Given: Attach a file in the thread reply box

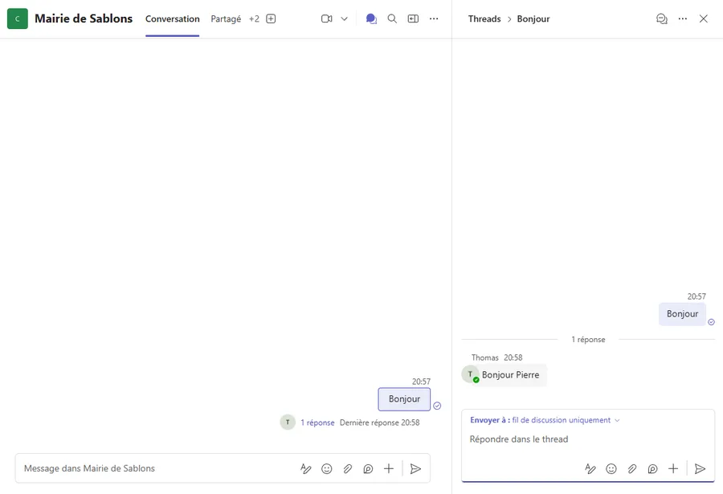Looking at the screenshot, I should coord(631,468).
